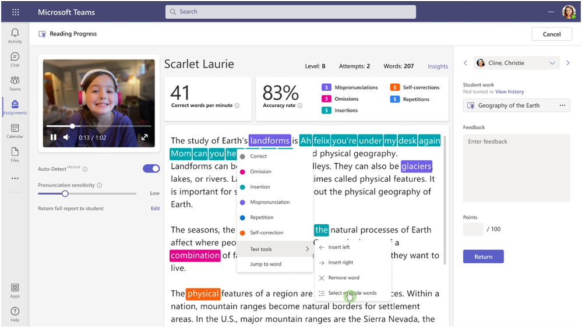582x328 pixels.
Task: Open Help in the sidebar
Action: click(15, 314)
